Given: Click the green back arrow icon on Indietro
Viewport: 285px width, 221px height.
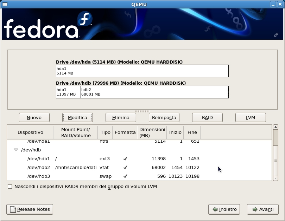Looking at the screenshot, I should (x=215, y=209).
